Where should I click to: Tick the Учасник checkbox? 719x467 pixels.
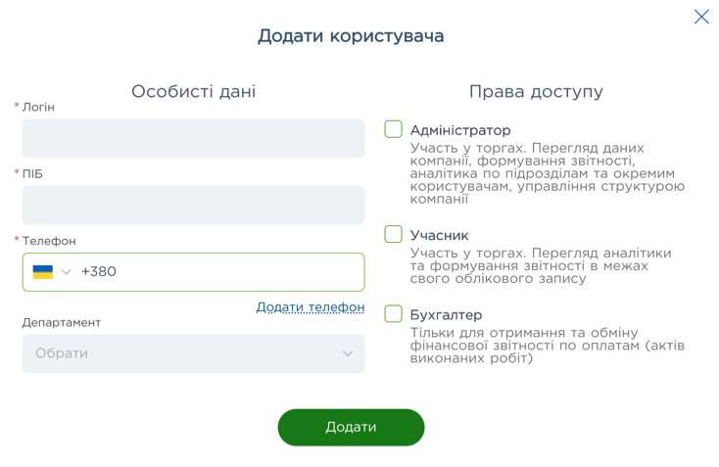pos(394,234)
